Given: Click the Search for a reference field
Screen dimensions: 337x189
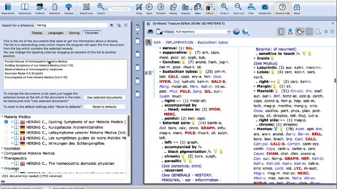Looking at the screenshot, I should coord(72,25).
